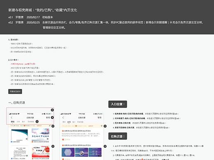Open the purple grid slide thumbnail

tap(95, 152)
